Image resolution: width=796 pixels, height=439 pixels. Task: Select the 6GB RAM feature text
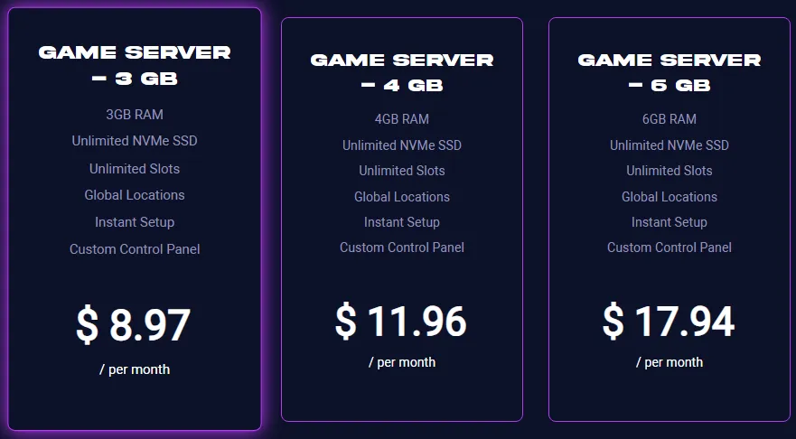(x=670, y=119)
